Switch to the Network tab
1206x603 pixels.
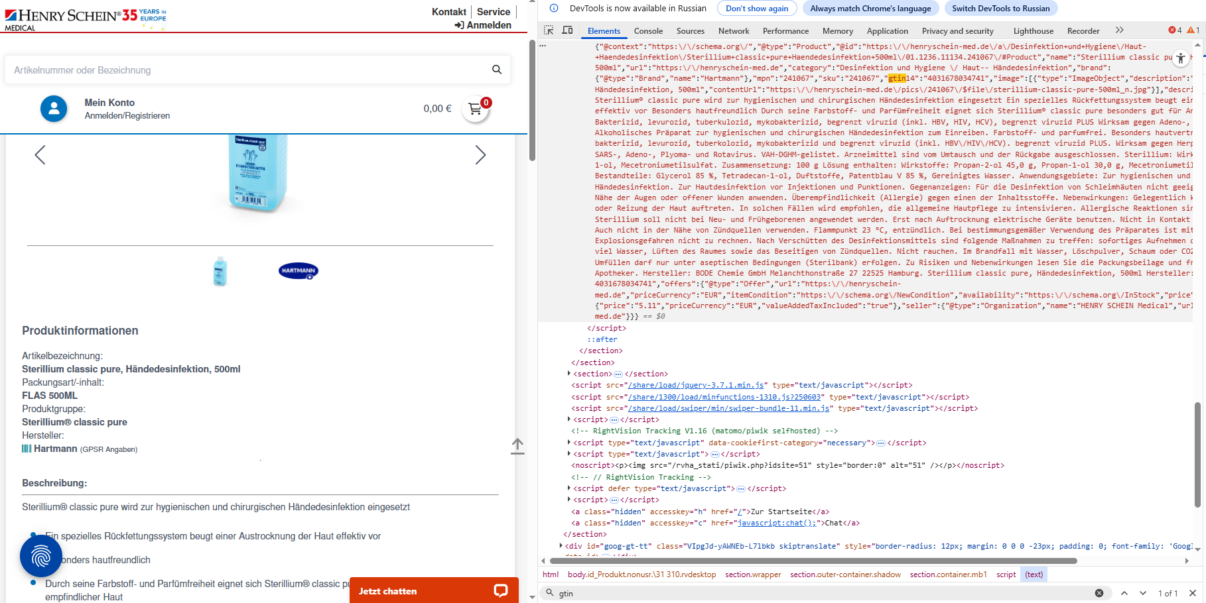(734, 31)
